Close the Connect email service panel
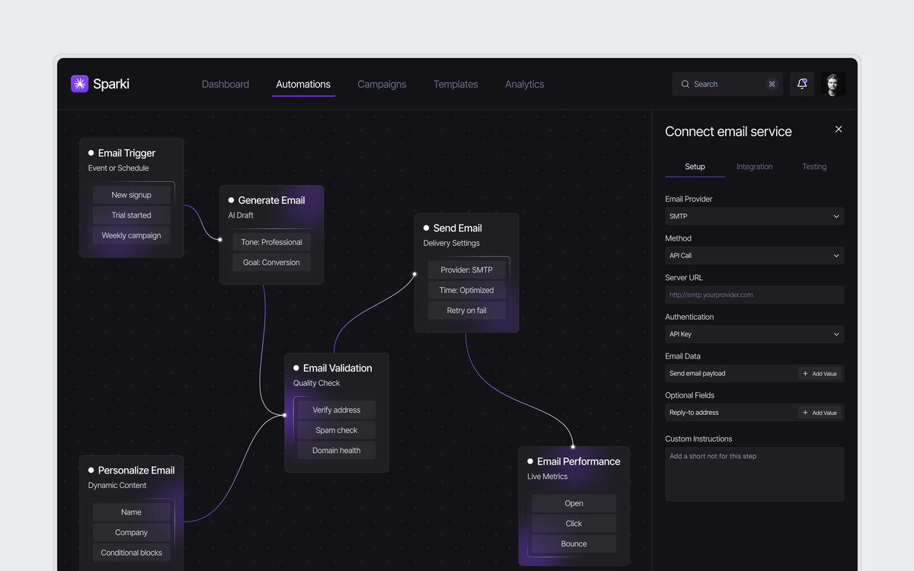 point(839,129)
